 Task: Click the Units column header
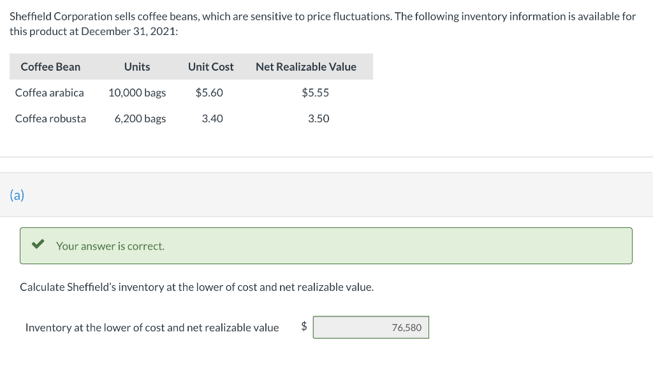coord(137,67)
